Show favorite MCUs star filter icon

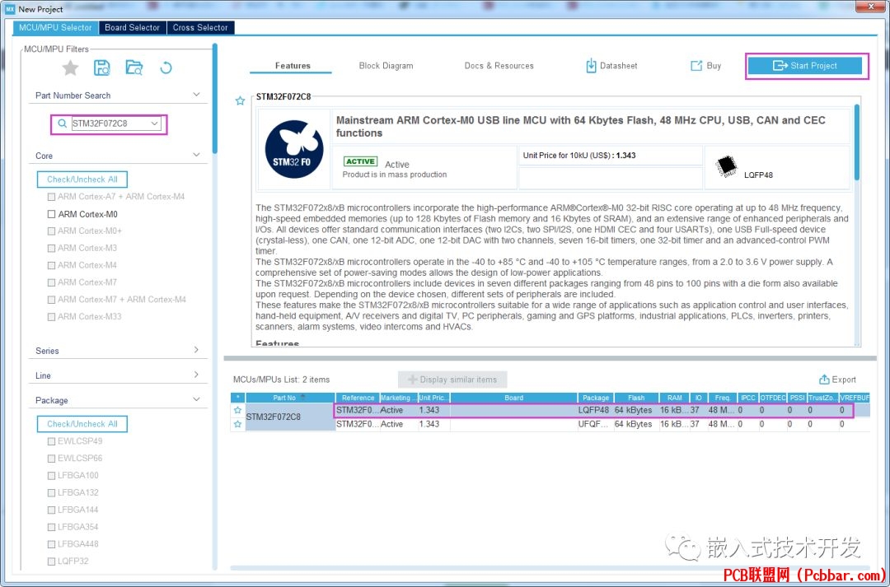tap(70, 68)
